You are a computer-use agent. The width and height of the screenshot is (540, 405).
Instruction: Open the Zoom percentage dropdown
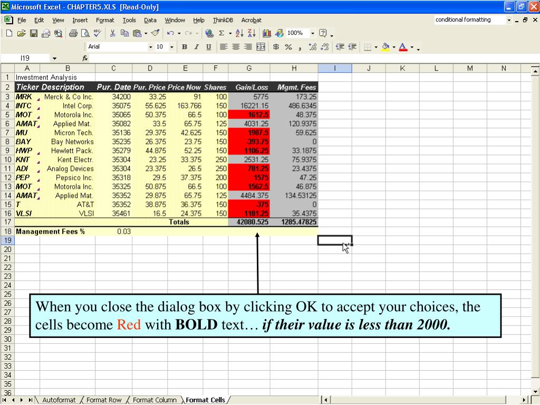tap(312, 33)
